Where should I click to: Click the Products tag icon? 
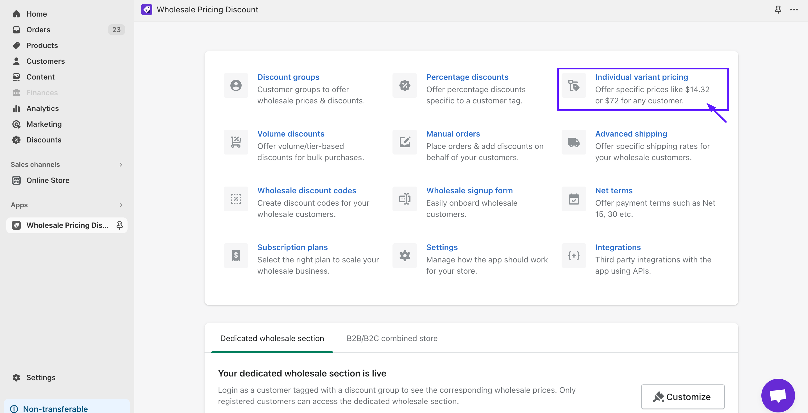tap(16, 45)
